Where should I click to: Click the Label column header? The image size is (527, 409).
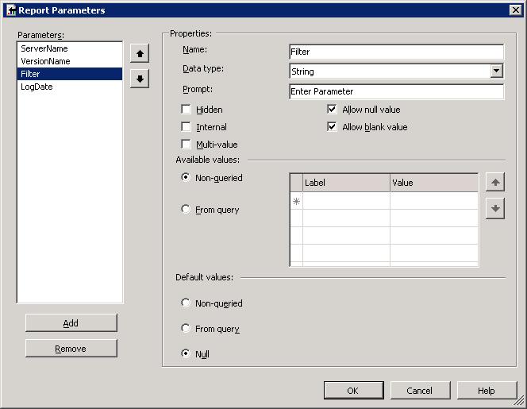tap(346, 183)
